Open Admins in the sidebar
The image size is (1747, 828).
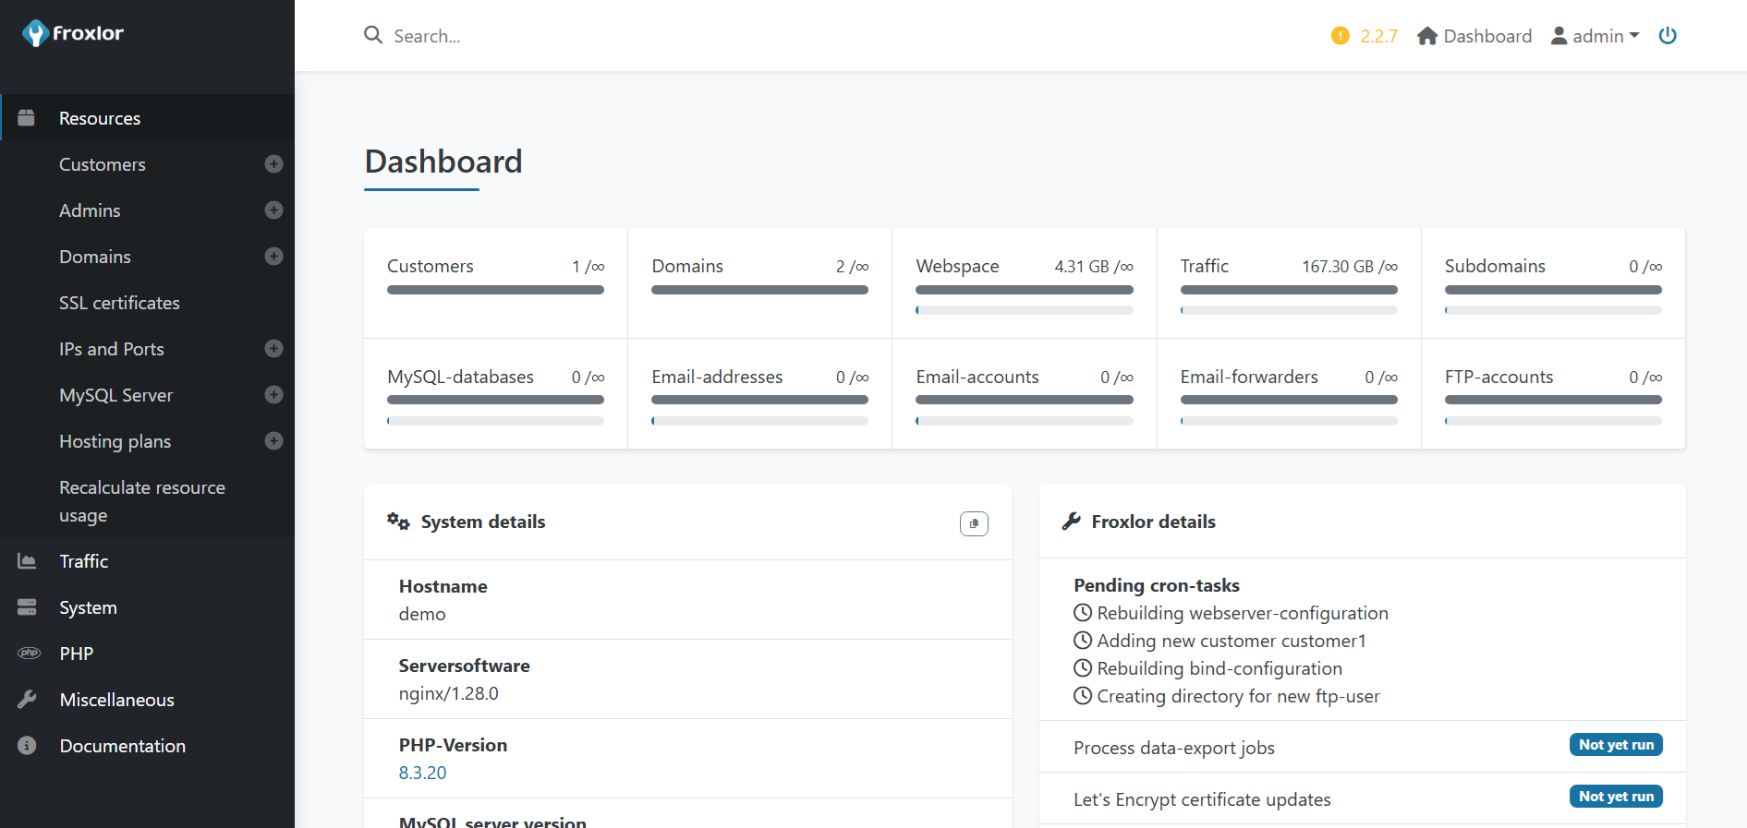(x=90, y=210)
